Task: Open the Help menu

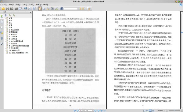Action: coord(46,5)
